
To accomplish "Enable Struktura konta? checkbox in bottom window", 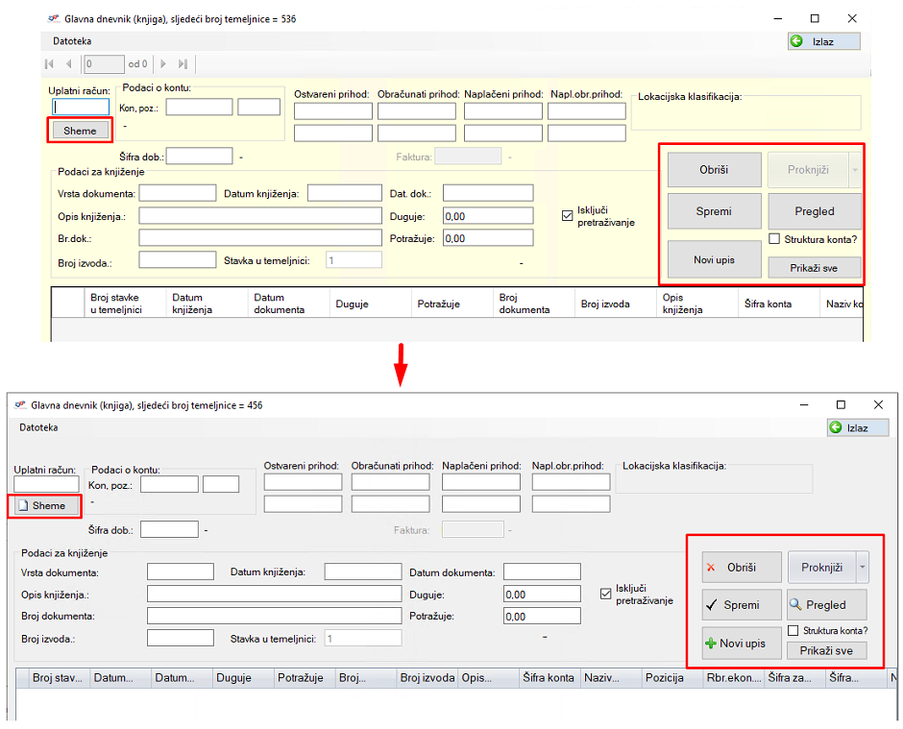I will 793,631.
